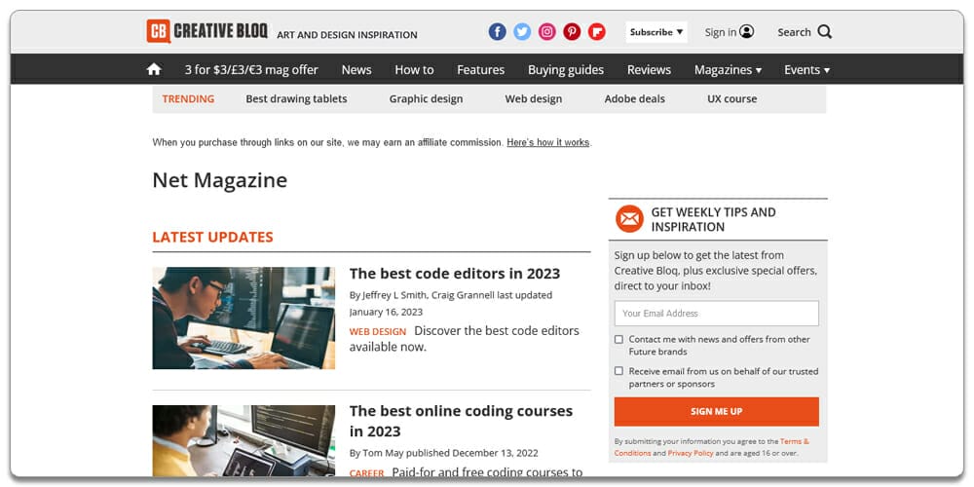This screenshot has width=974, height=487.
Task: Open the Pinterest social icon
Action: [x=572, y=32]
